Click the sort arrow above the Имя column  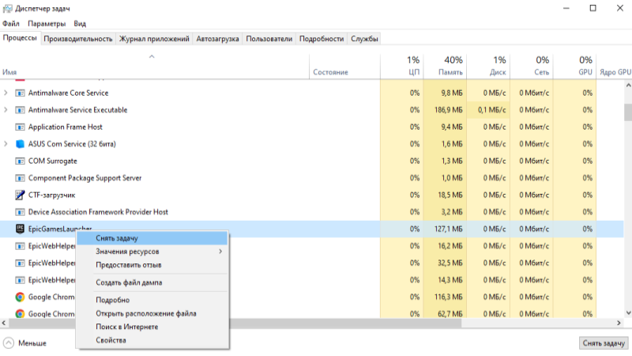point(152,57)
